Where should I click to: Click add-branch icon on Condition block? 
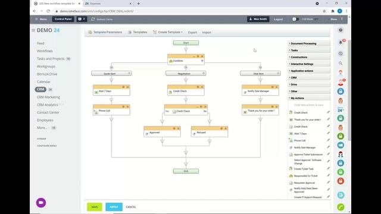[x=202, y=61]
